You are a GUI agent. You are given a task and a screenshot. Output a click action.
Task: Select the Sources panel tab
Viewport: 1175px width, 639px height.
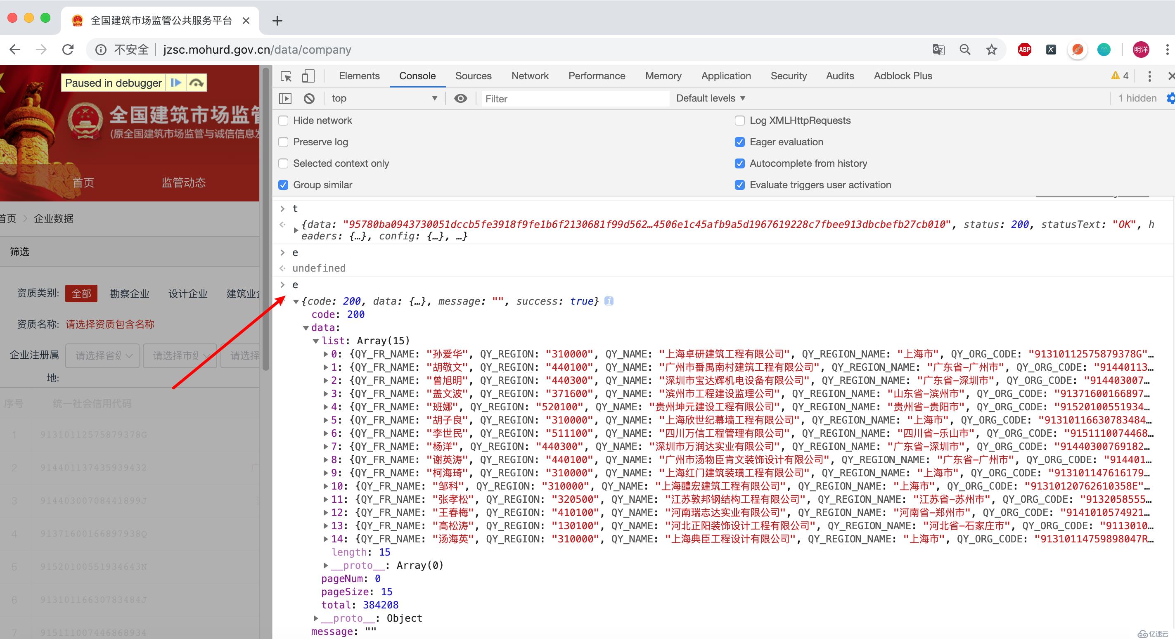[472, 76]
